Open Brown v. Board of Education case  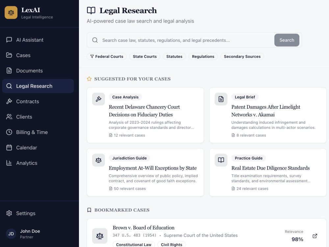coord(143,228)
